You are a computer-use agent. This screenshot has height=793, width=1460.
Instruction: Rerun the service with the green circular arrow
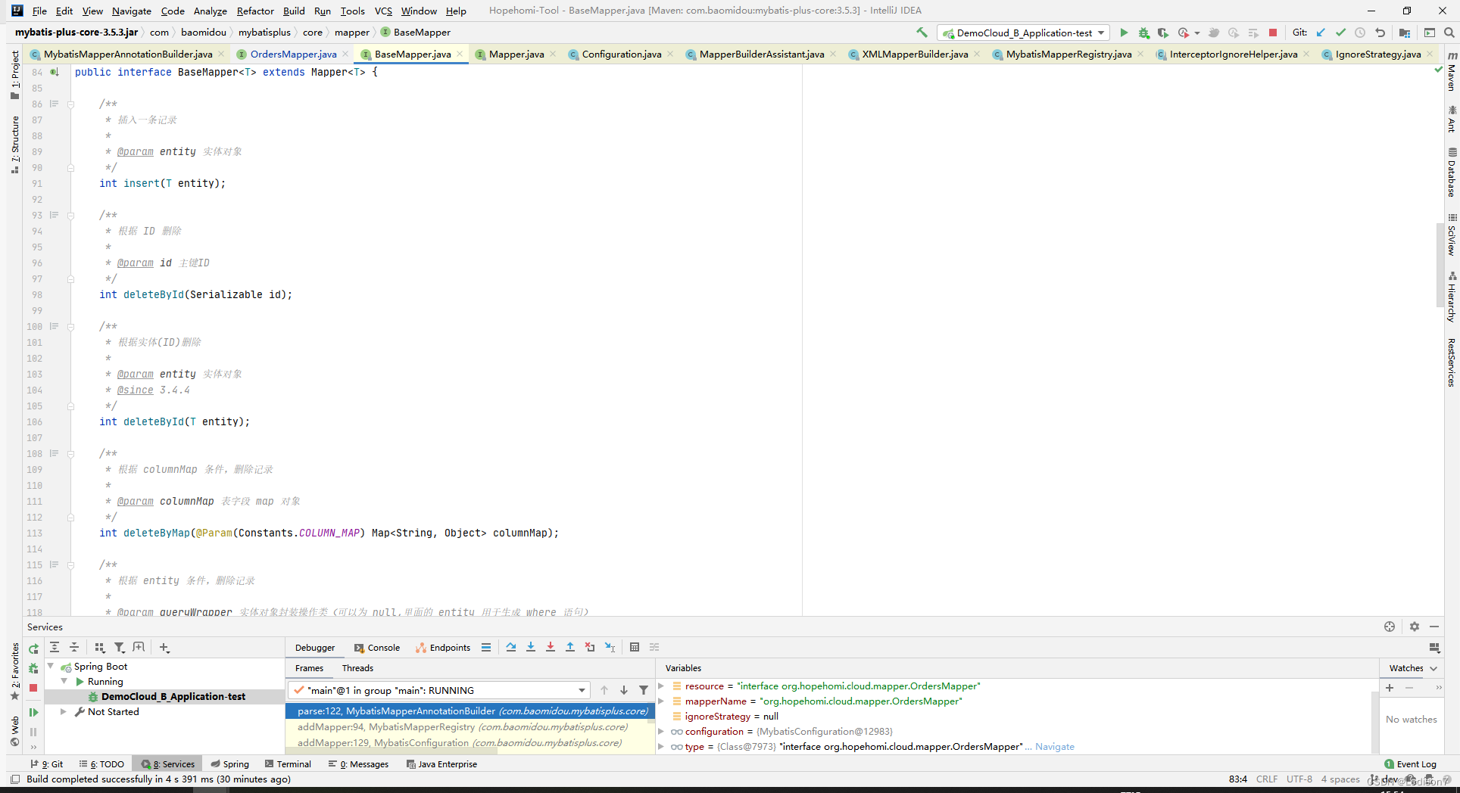[33, 648]
